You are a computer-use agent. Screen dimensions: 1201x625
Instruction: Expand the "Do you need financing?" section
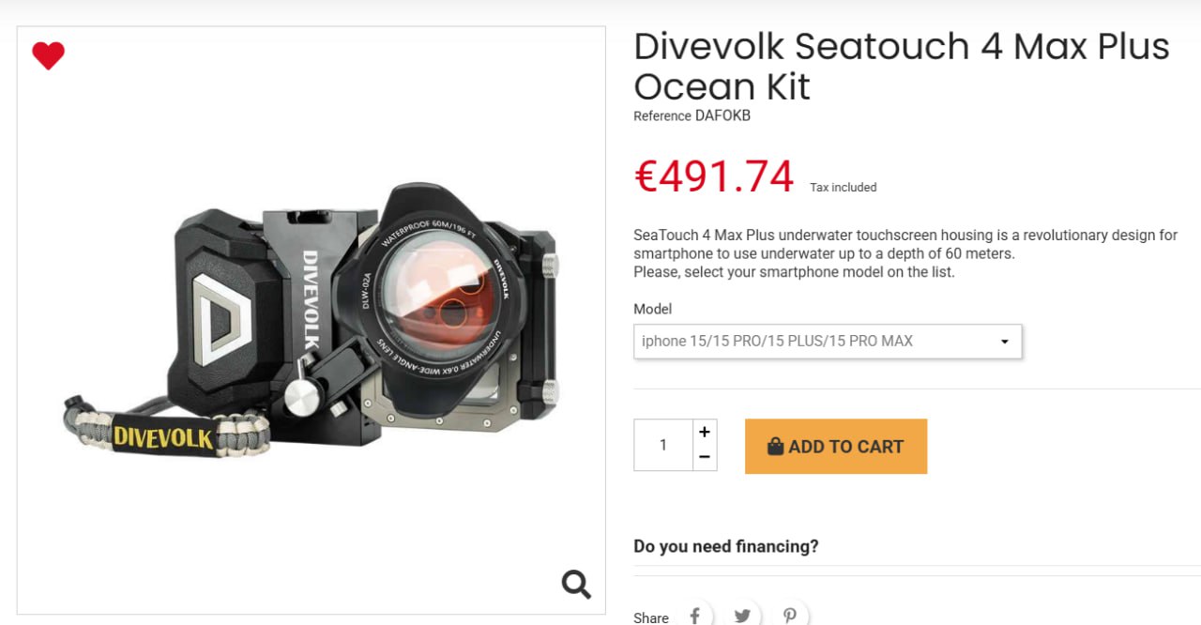coord(726,546)
